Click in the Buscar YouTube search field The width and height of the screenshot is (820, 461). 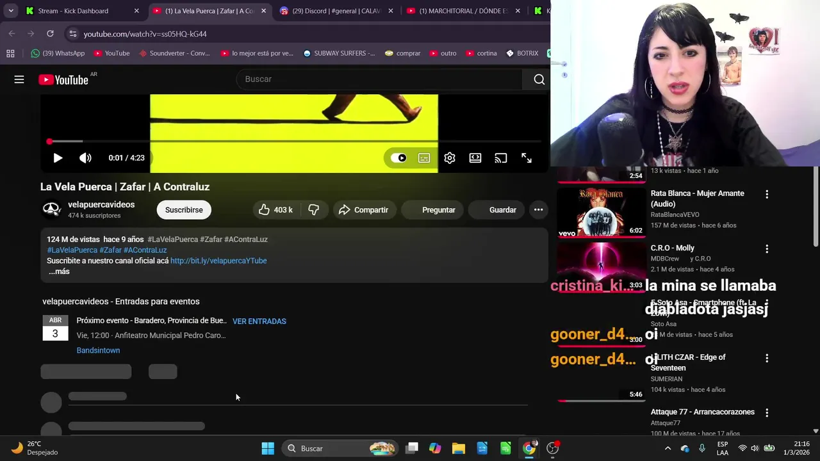pyautogui.click(x=379, y=79)
